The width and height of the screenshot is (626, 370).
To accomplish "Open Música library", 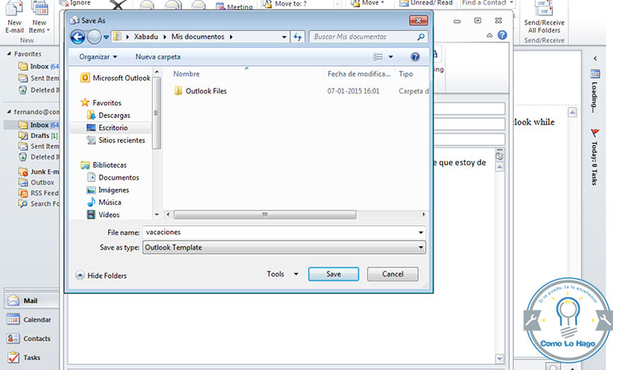I will click(104, 202).
